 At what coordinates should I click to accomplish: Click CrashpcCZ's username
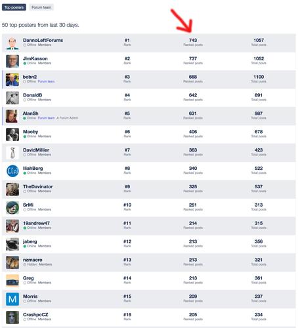tap(35, 315)
